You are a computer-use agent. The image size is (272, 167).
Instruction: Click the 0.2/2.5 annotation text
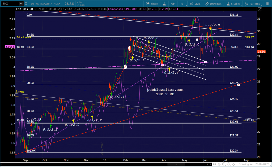[192, 45]
